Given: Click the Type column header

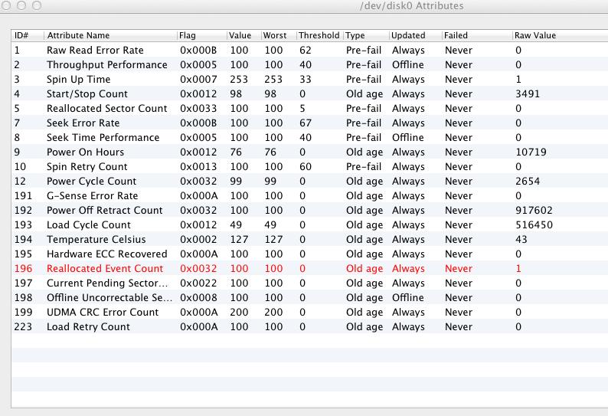Looking at the screenshot, I should pos(366,35).
